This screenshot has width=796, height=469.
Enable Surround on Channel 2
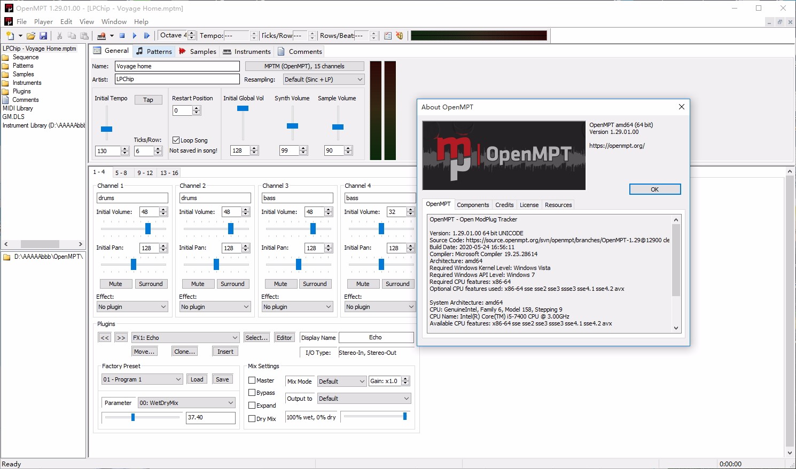(233, 283)
